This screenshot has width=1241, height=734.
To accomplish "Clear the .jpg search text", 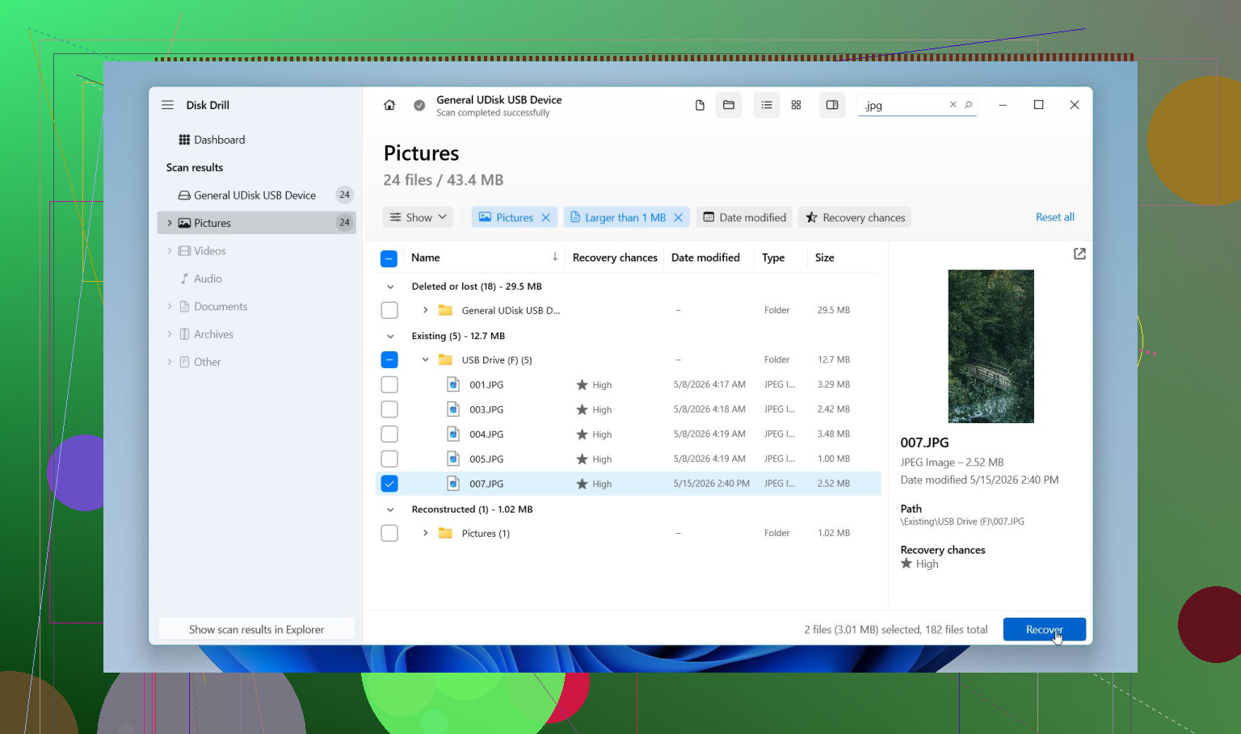I will coord(953,104).
